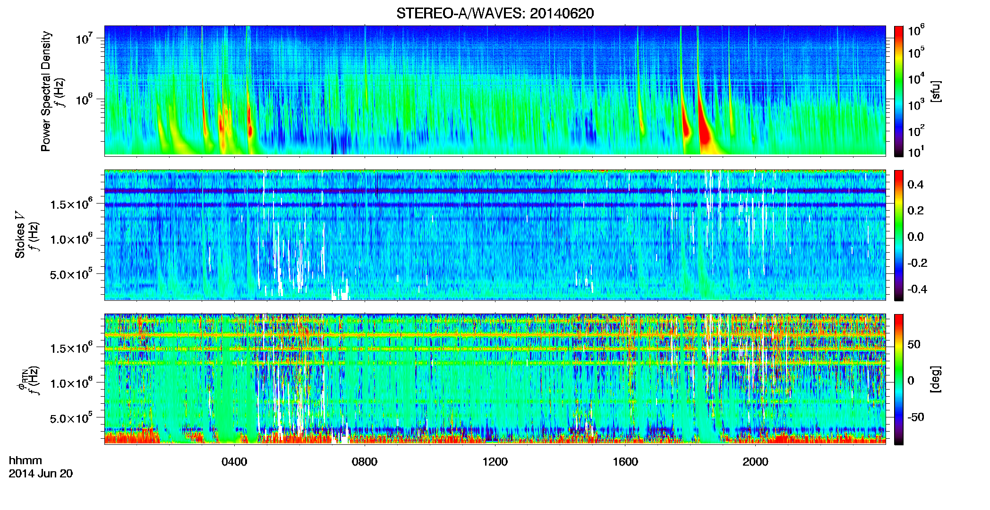990x510 pixels.
Task: Select the hhmm time format label
Action: [26, 461]
